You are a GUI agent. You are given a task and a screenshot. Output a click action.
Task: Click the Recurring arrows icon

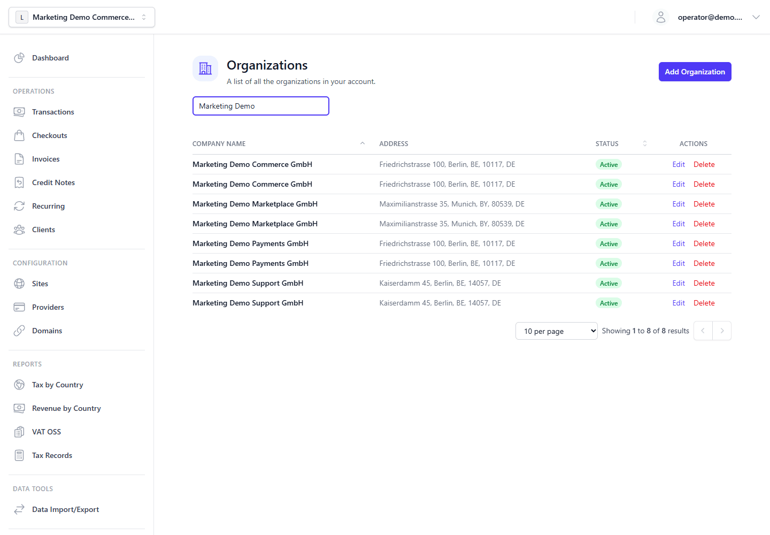[x=19, y=206]
